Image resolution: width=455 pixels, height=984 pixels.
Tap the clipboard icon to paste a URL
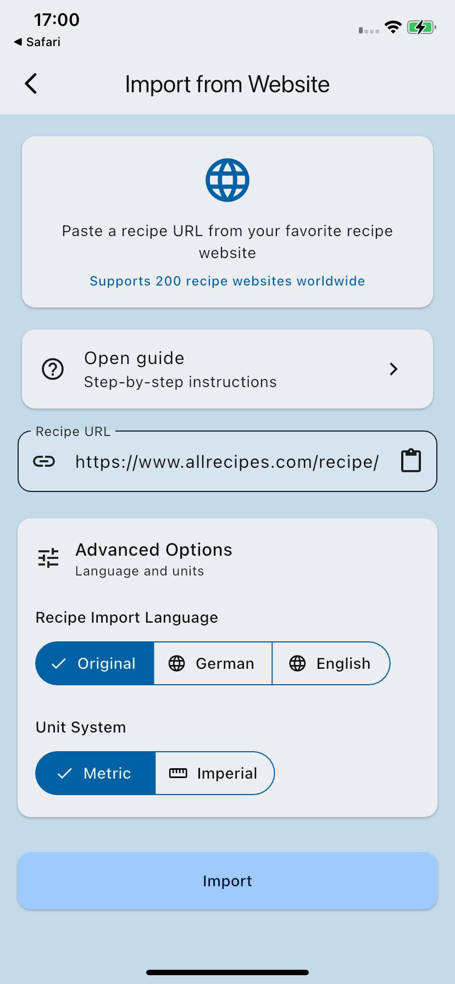[x=410, y=460]
